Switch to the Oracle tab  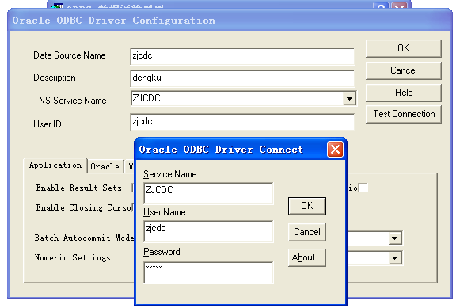[x=105, y=166]
